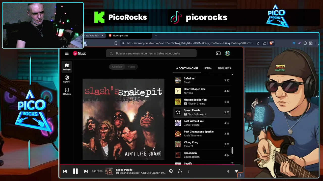This screenshot has height=181, width=323.
Task: Open the Soundgarden artist link in queue
Action: click(x=192, y=157)
